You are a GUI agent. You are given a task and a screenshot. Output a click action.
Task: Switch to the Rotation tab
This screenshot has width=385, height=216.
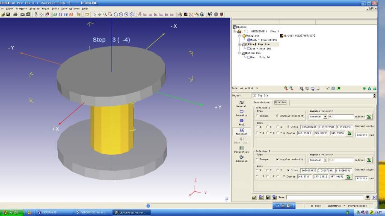280,102
